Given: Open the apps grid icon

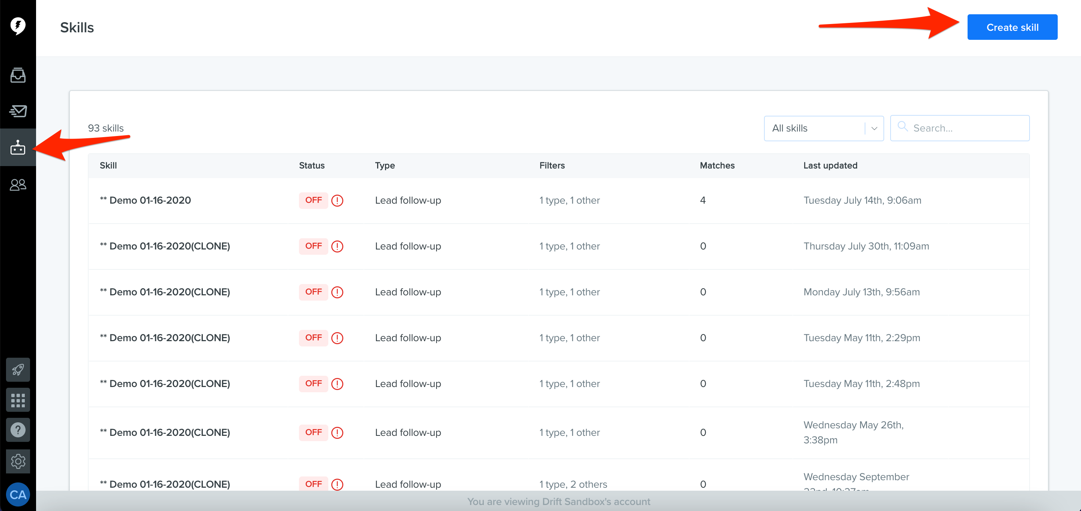Looking at the screenshot, I should (x=18, y=400).
